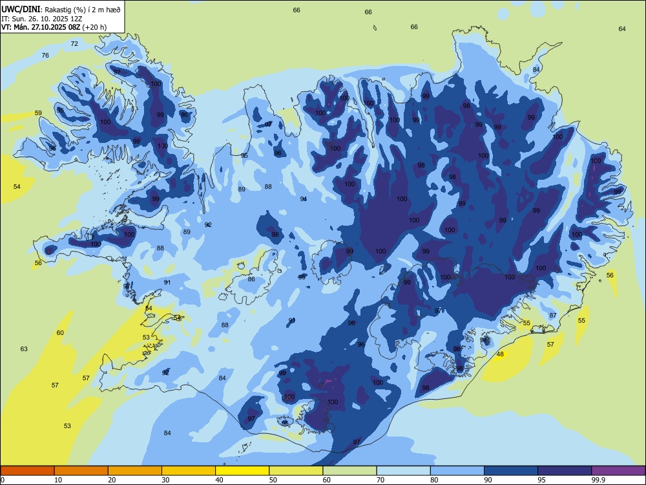Click the legend tick label 50

click(x=273, y=480)
